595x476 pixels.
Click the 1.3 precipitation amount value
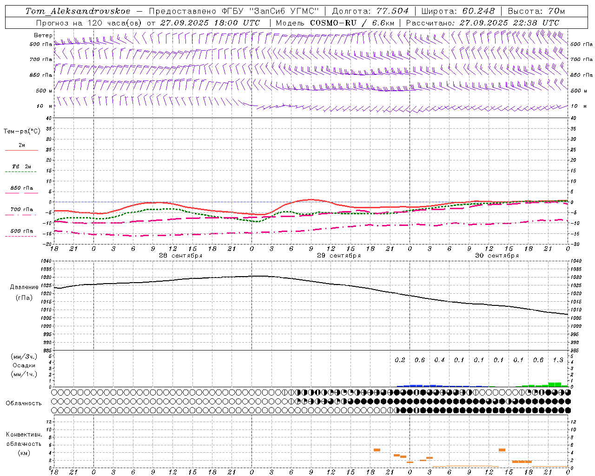tap(558, 360)
